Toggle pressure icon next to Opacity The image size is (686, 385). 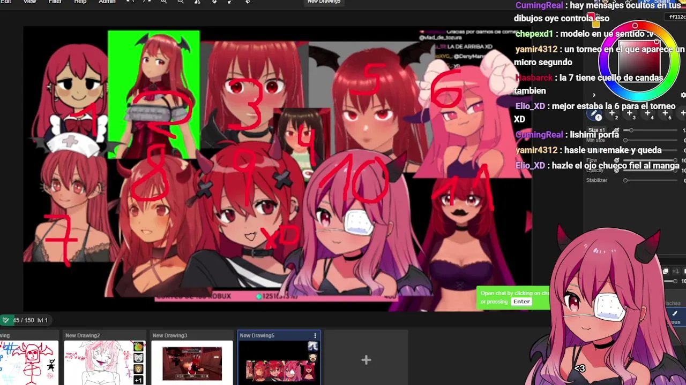click(x=616, y=170)
